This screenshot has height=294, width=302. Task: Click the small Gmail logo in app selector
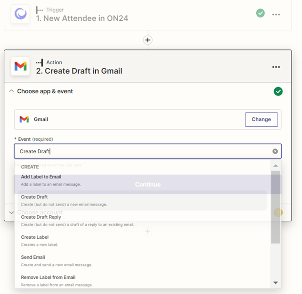24,119
